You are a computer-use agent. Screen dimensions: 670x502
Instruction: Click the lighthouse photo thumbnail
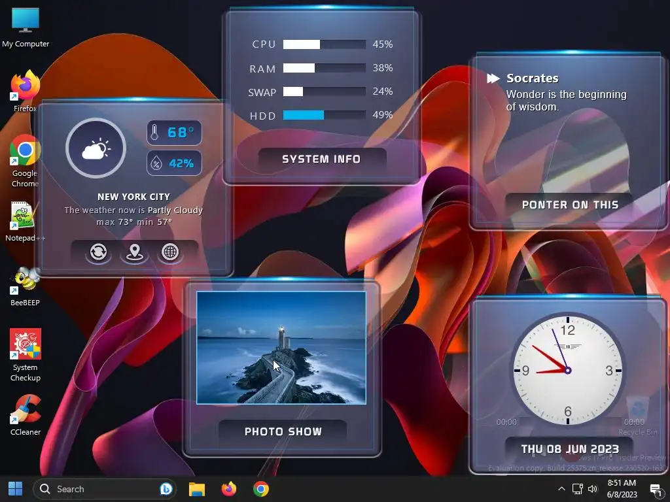281,348
